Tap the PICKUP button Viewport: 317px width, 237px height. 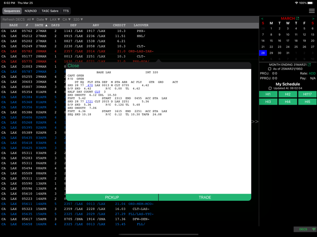click(112, 197)
